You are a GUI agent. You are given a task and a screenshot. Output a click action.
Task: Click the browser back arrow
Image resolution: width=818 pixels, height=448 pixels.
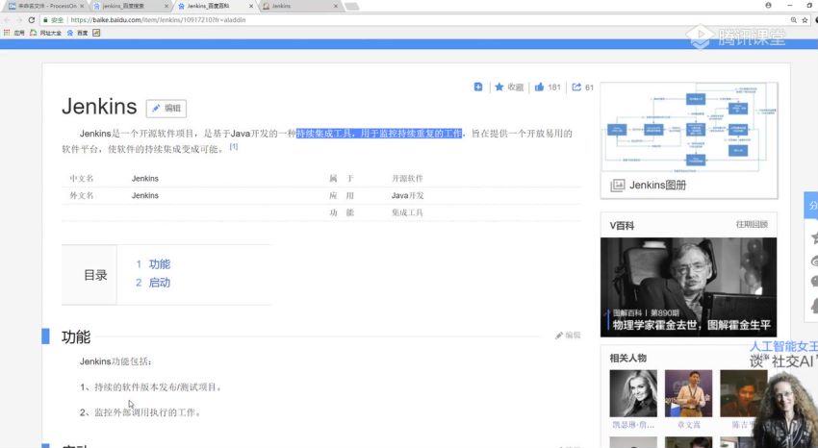tap(7, 20)
